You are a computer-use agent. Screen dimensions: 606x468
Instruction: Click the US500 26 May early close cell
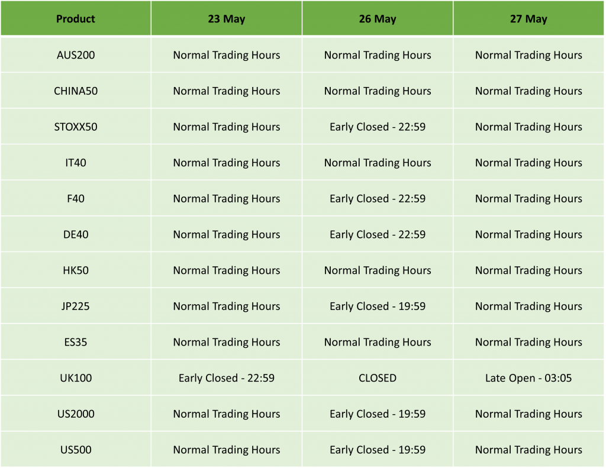(x=378, y=450)
